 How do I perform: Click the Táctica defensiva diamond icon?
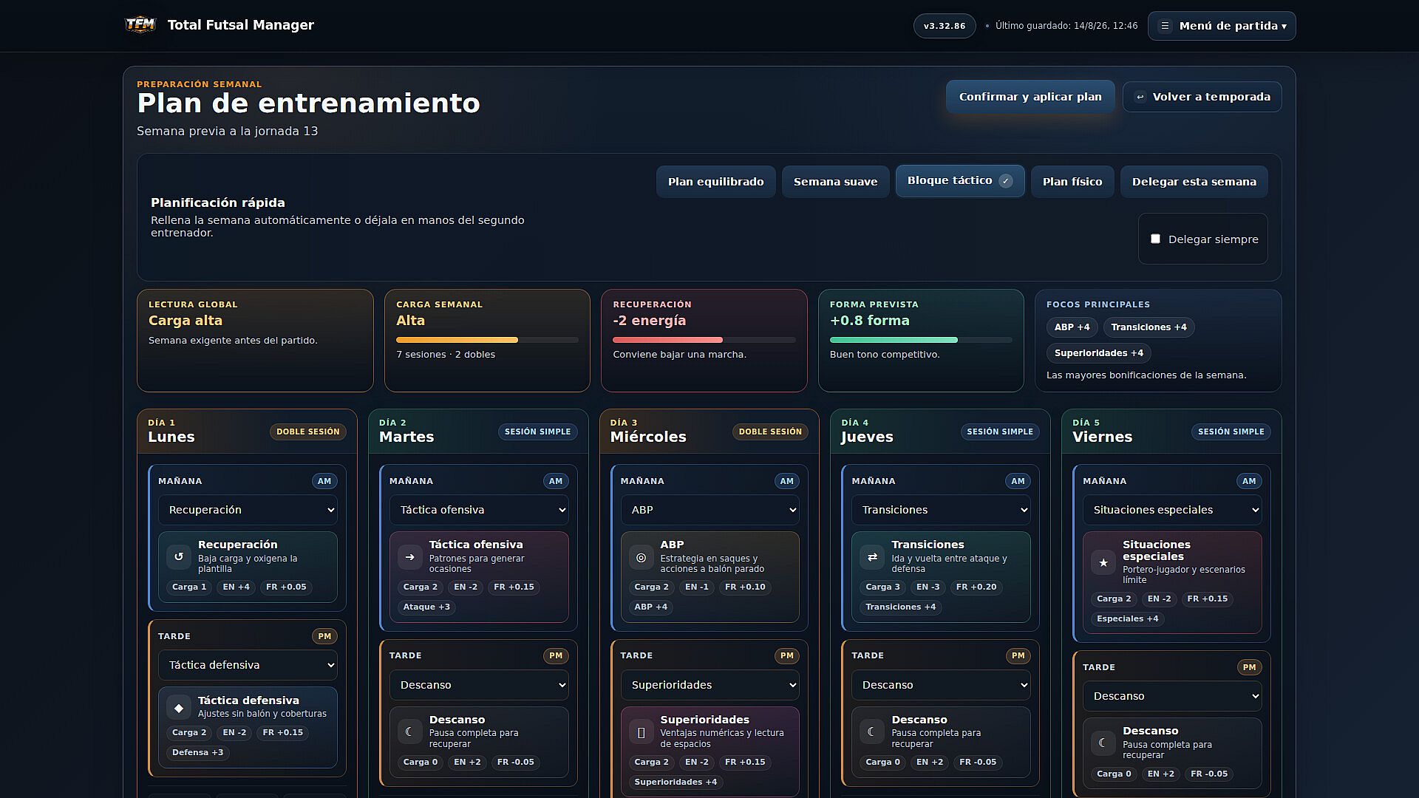click(179, 707)
